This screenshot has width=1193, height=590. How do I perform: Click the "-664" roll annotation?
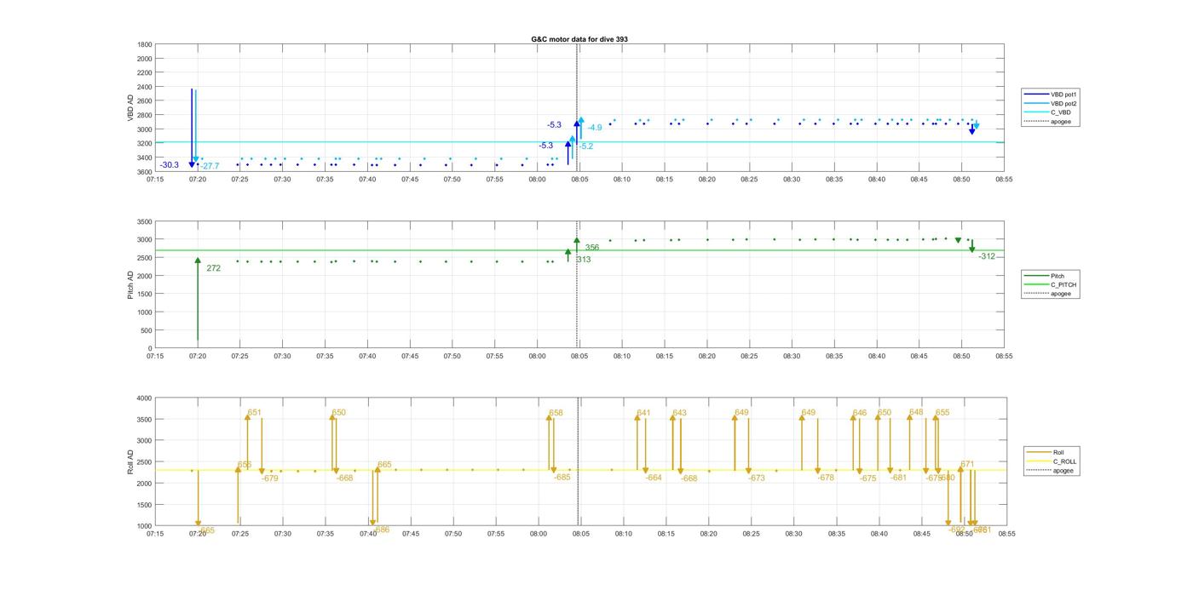click(654, 478)
